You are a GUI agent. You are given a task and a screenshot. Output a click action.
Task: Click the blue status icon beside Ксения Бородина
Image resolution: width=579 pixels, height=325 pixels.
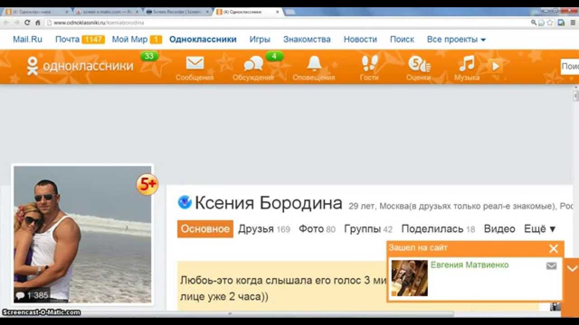pyautogui.click(x=185, y=202)
